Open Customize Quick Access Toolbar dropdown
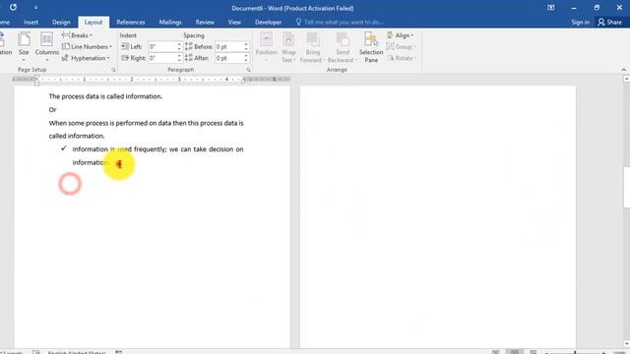Viewport: 630px width, 354px height. (35, 8)
